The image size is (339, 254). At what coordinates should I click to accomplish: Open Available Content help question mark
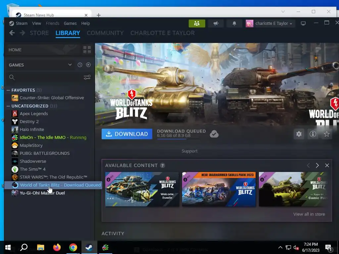(162, 165)
